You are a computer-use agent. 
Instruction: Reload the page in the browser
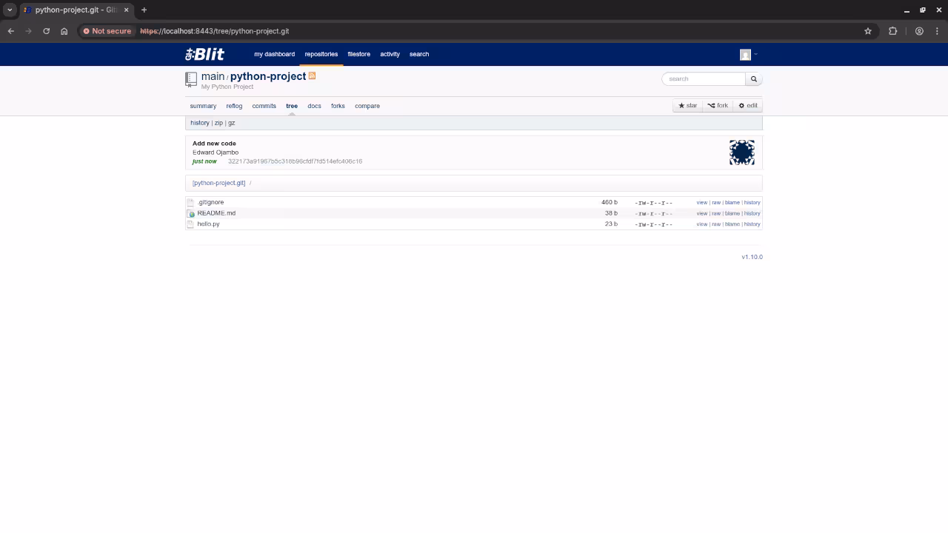(x=46, y=31)
